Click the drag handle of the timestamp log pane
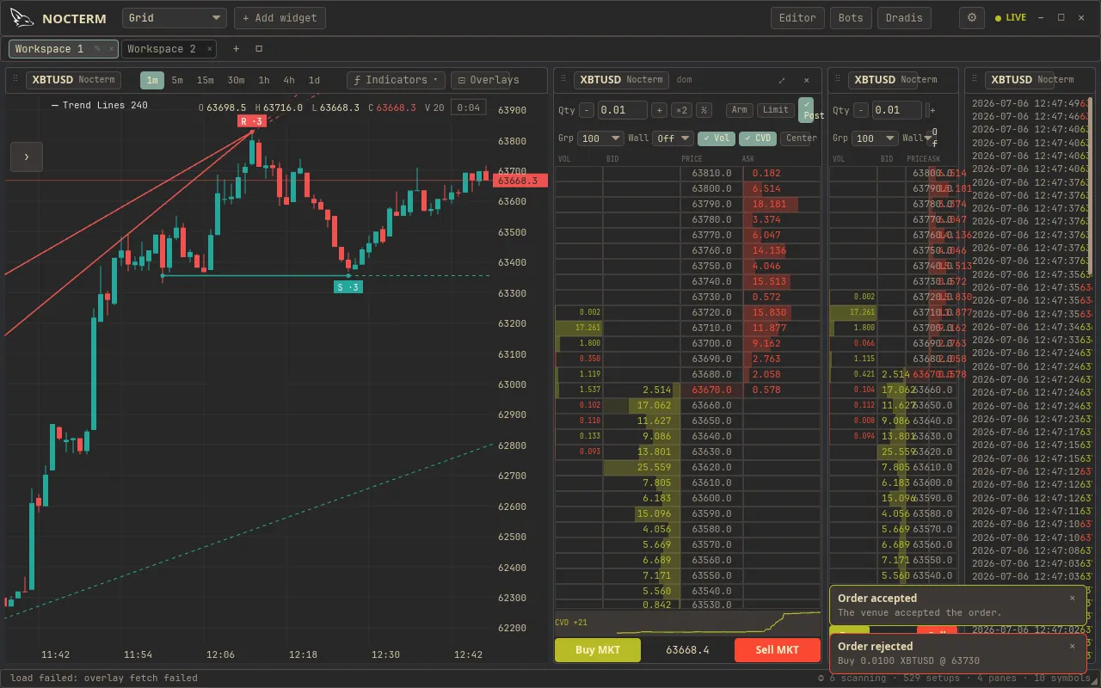Image resolution: width=1101 pixels, height=688 pixels. point(975,79)
